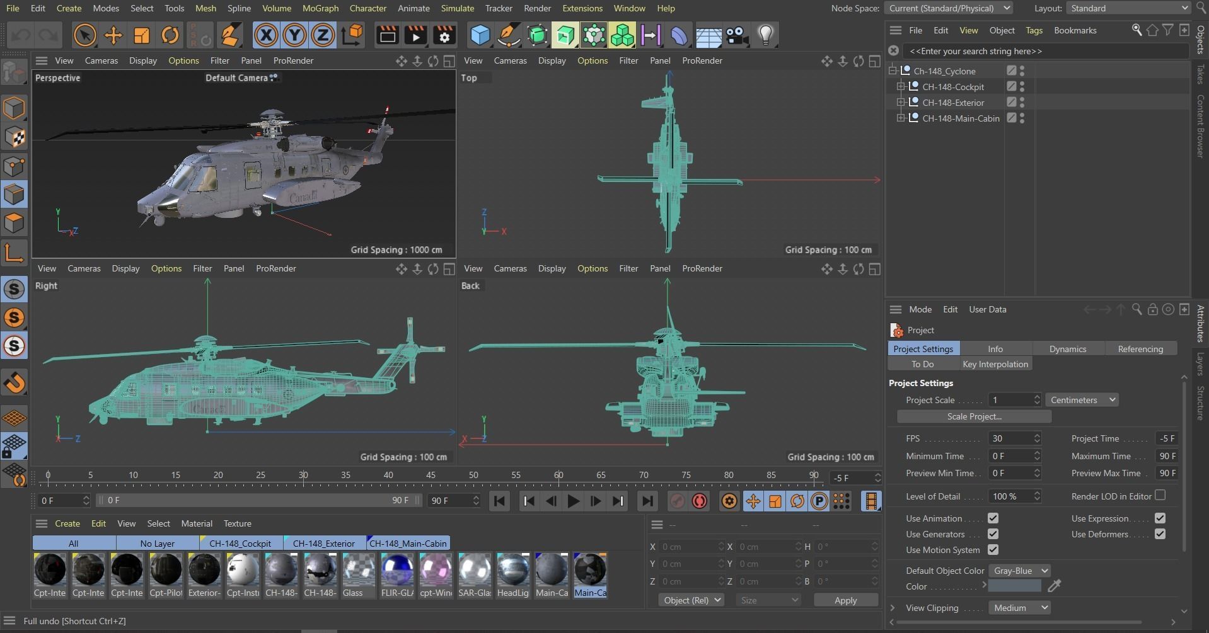Click Apply in the coordinates panel

[845, 600]
